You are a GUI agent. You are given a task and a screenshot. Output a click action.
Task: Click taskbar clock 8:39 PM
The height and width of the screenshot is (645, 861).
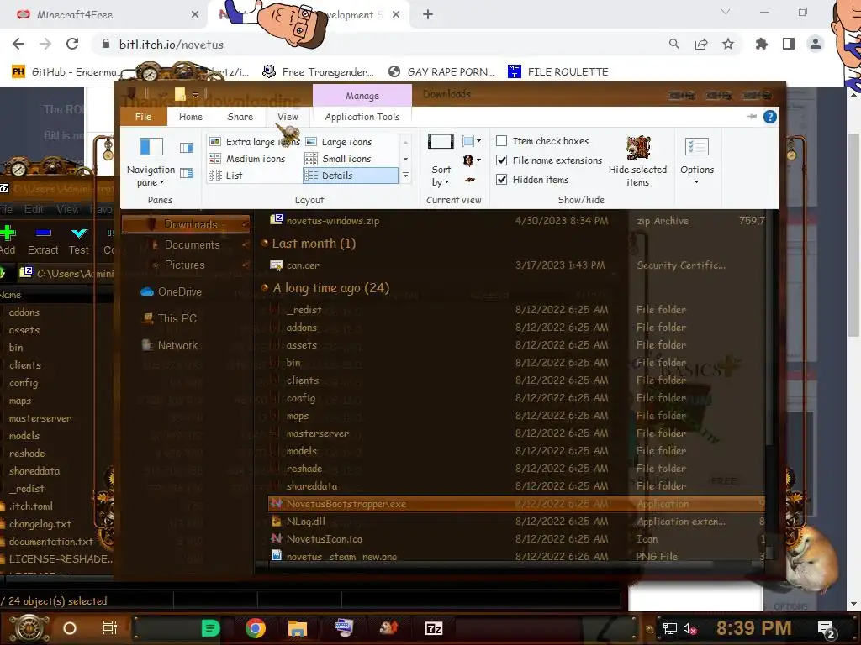pyautogui.click(x=753, y=628)
